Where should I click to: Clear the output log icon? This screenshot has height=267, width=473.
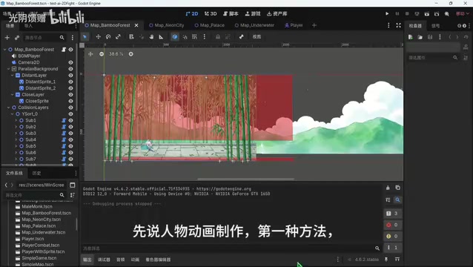click(x=388, y=188)
